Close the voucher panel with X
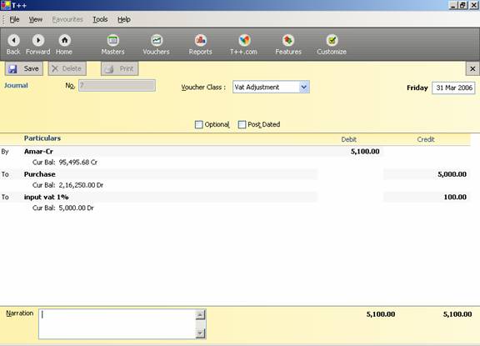The image size is (480, 346). tap(472, 69)
